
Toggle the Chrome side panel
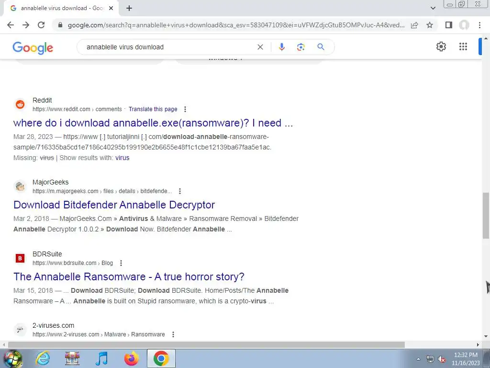[x=449, y=25]
